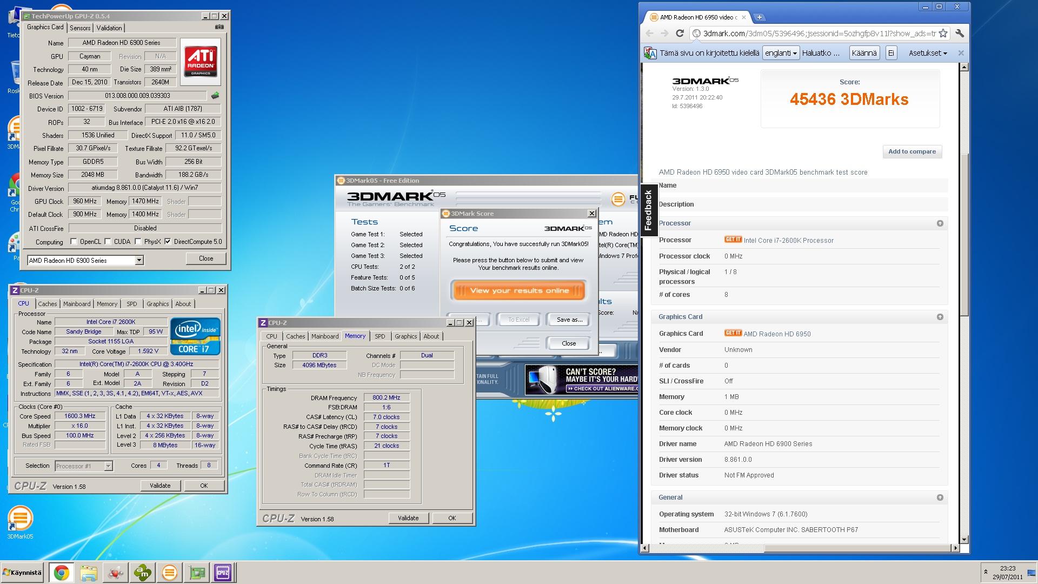Click the Alienware advertisement banner
This screenshot has height=584, width=1038.
[582, 380]
